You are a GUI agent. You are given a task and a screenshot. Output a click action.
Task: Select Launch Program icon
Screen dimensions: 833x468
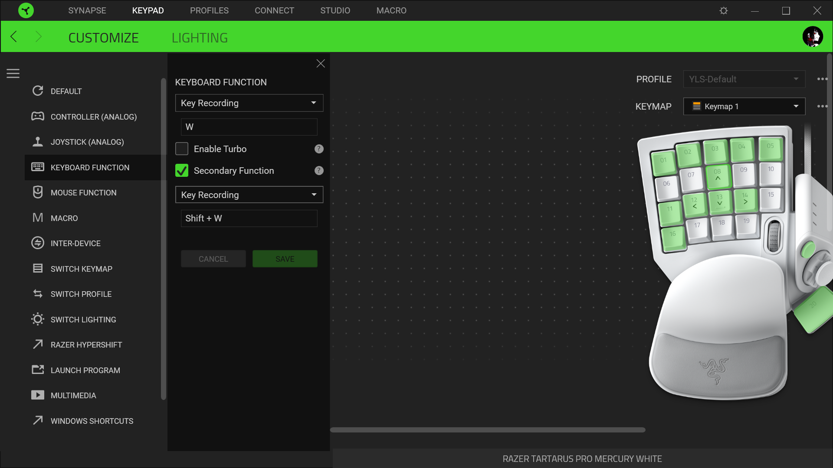pyautogui.click(x=38, y=370)
